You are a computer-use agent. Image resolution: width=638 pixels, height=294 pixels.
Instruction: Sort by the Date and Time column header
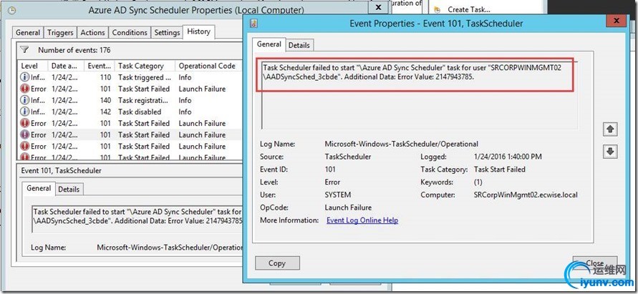[x=66, y=66]
